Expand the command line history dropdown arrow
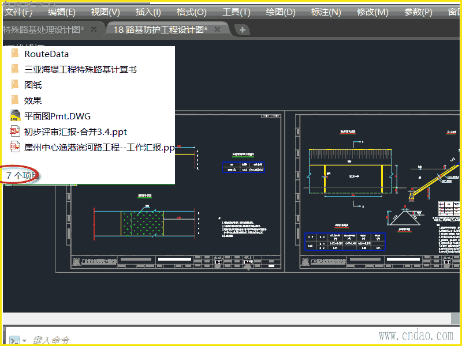462x346 pixels. 24,341
